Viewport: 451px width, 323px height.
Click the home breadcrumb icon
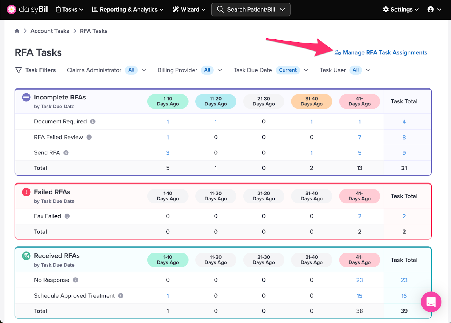17,31
